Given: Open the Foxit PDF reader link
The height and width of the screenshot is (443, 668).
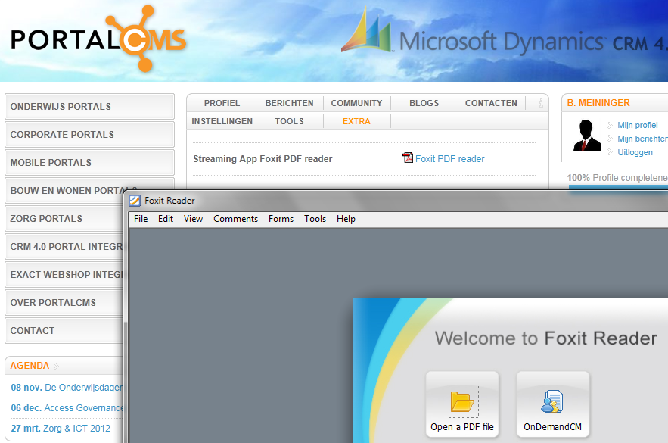Looking at the screenshot, I should click(450, 158).
